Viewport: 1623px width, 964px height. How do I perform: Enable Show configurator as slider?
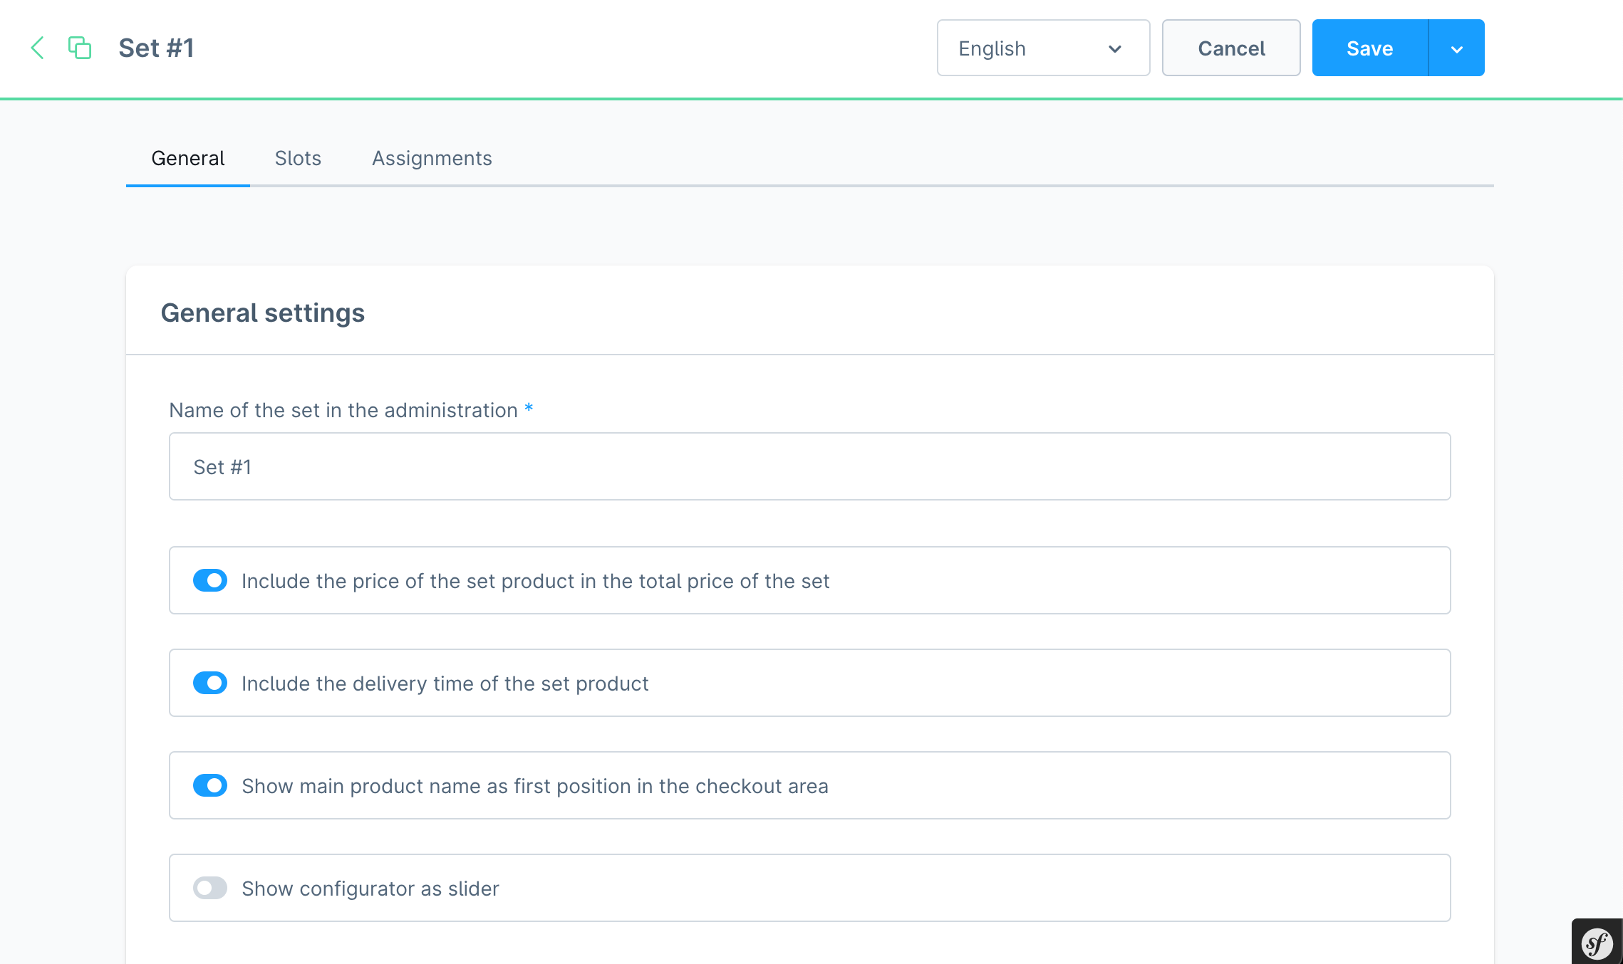pyautogui.click(x=210, y=888)
